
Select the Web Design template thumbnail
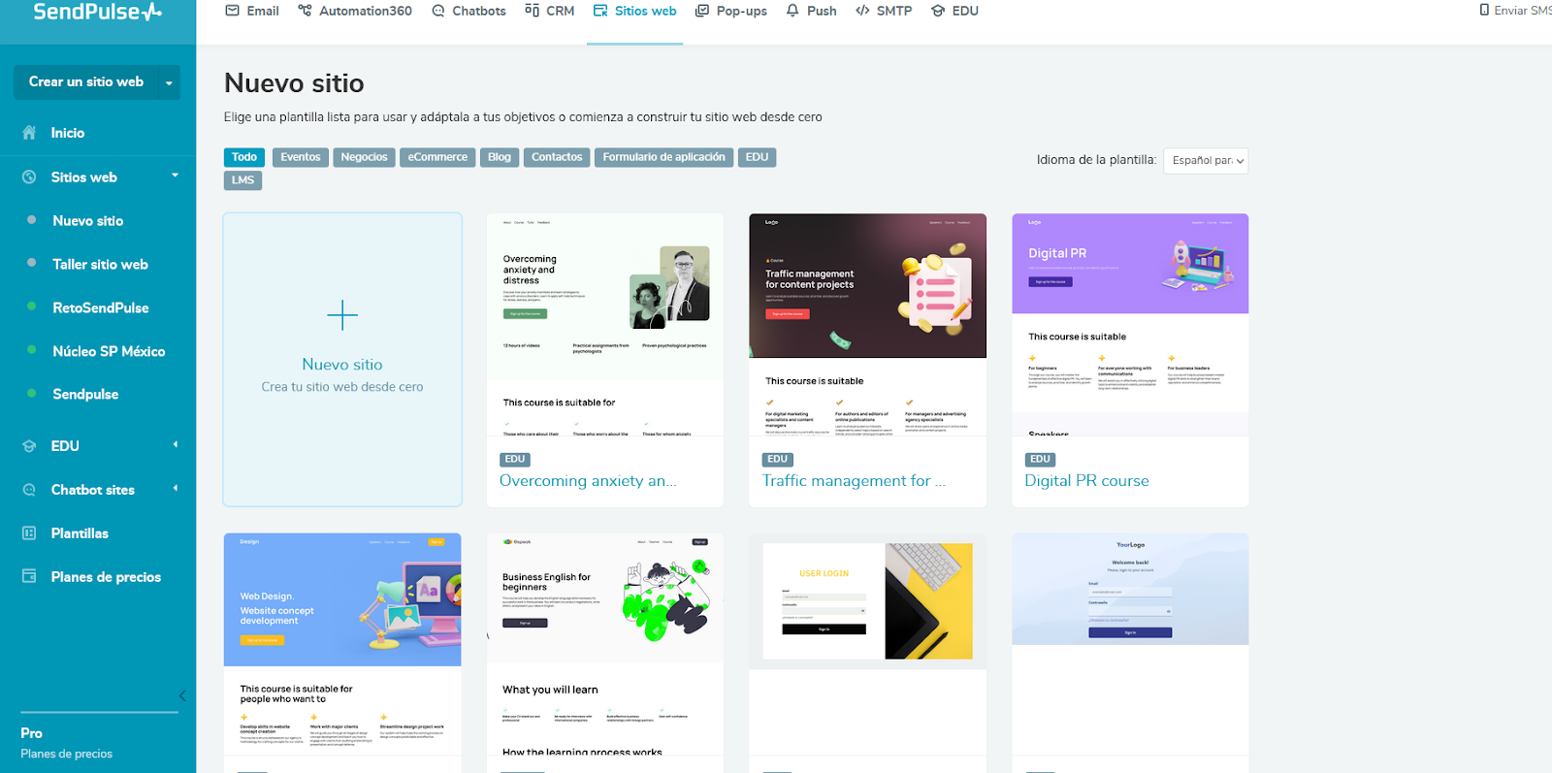click(342, 644)
